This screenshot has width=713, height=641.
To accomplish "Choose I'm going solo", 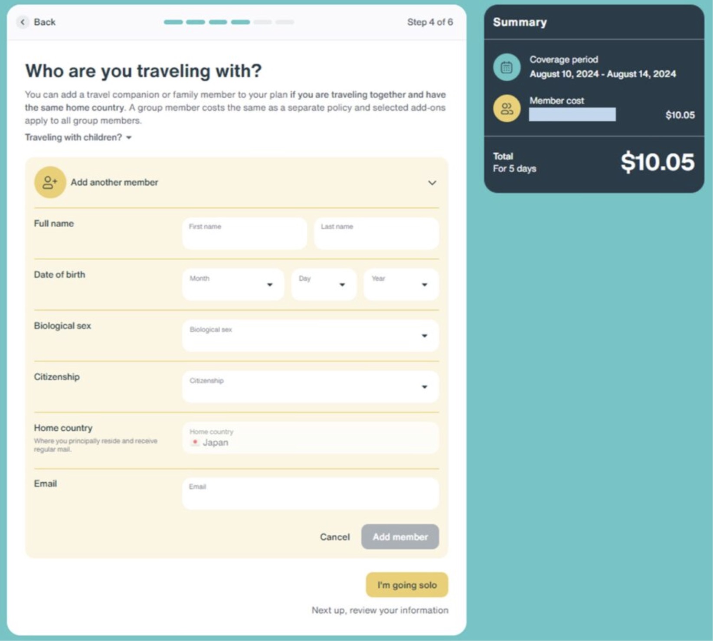I will point(407,585).
